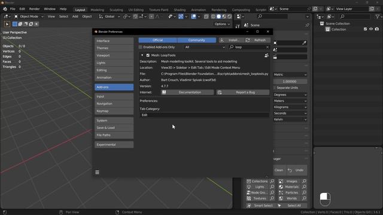Click the outliner filter funnel icon

pyautogui.click(x=378, y=17)
